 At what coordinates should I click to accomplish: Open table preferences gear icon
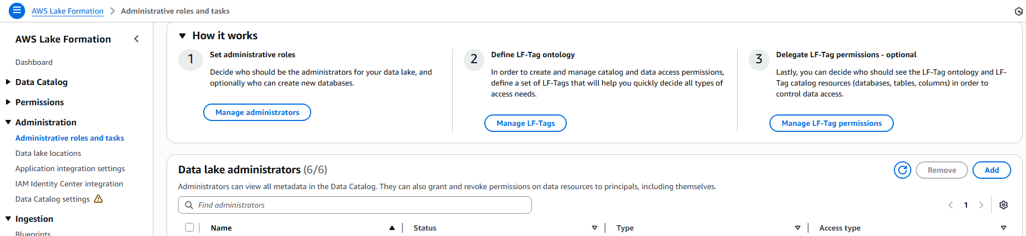[x=1003, y=205]
